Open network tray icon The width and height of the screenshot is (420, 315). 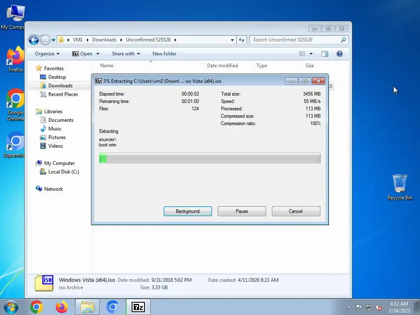[369, 307]
